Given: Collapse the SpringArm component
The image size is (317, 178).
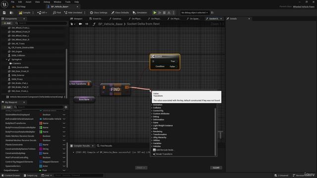Looking at the screenshot, I should [6, 59].
